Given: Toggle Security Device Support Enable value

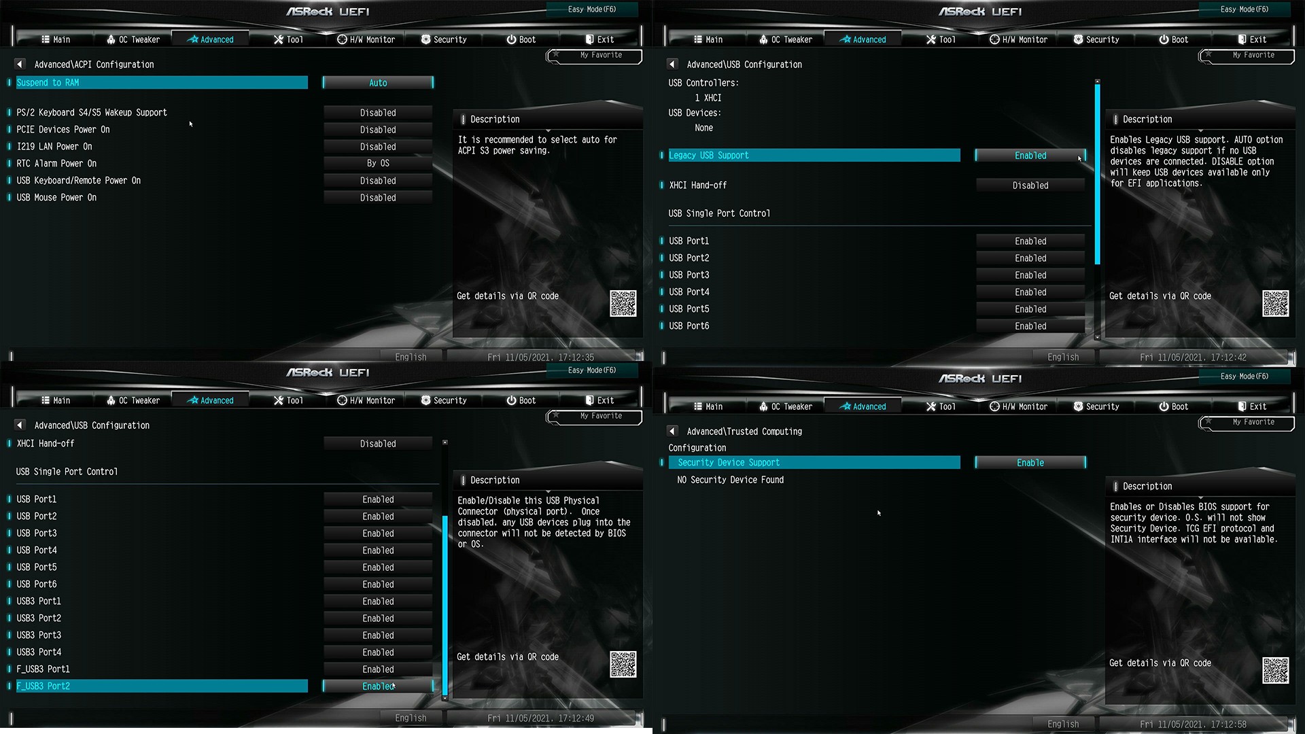Looking at the screenshot, I should pos(1030,463).
